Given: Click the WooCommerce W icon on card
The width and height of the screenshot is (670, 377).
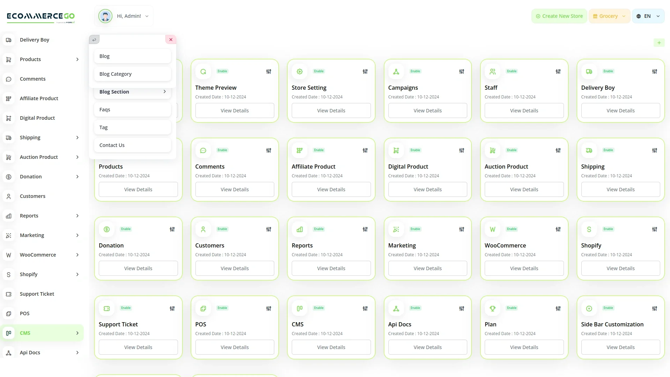Looking at the screenshot, I should (492, 229).
